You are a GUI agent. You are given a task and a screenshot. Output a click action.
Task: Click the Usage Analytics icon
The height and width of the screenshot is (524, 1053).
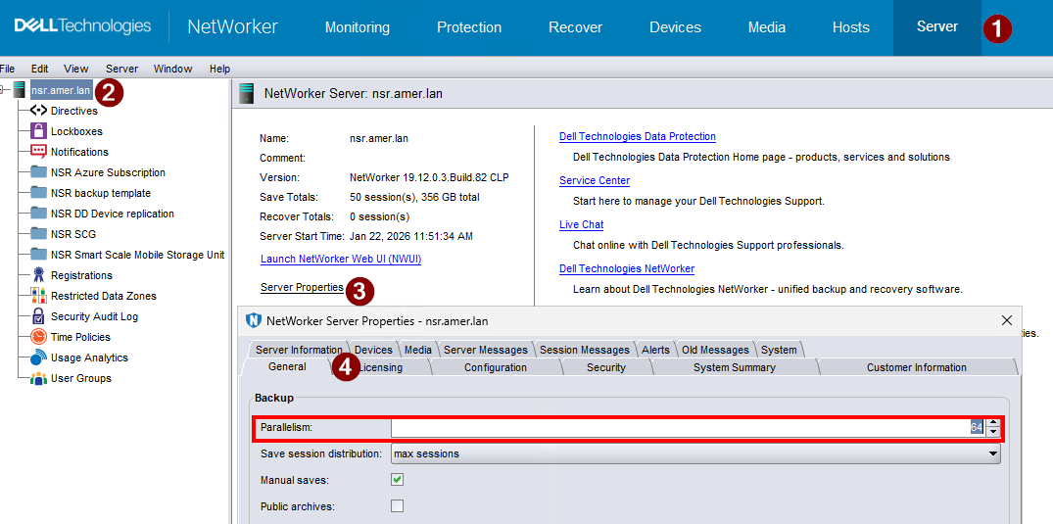[x=38, y=357]
